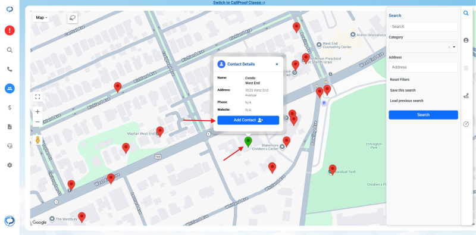Open the settings gear in sidebar

coord(10,165)
